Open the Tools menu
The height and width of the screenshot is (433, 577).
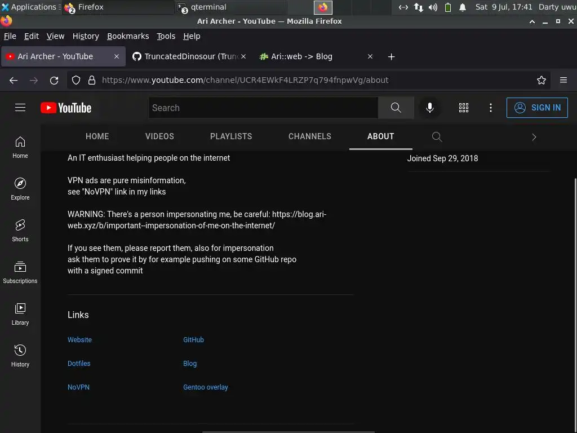166,36
